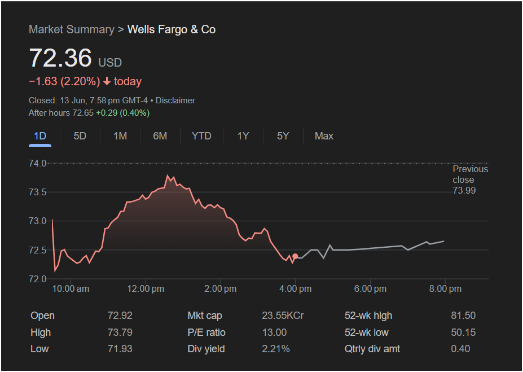Switch to the 6M time range tab
This screenshot has height=372, width=523.
coord(160,136)
